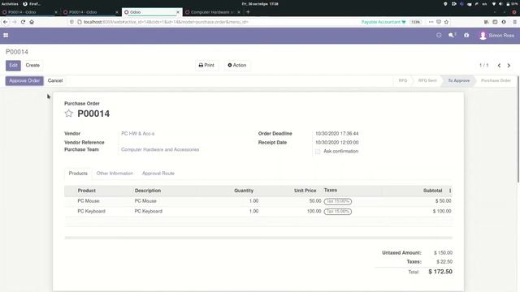The image size is (520, 292).
Task: Click the Create button
Action: [x=32, y=65]
